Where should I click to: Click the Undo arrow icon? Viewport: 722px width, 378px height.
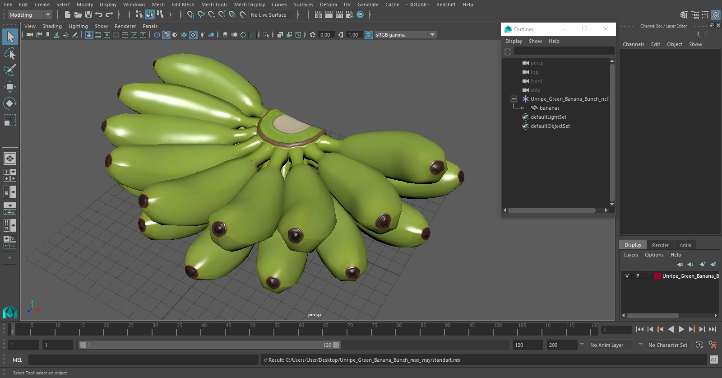(x=98, y=15)
